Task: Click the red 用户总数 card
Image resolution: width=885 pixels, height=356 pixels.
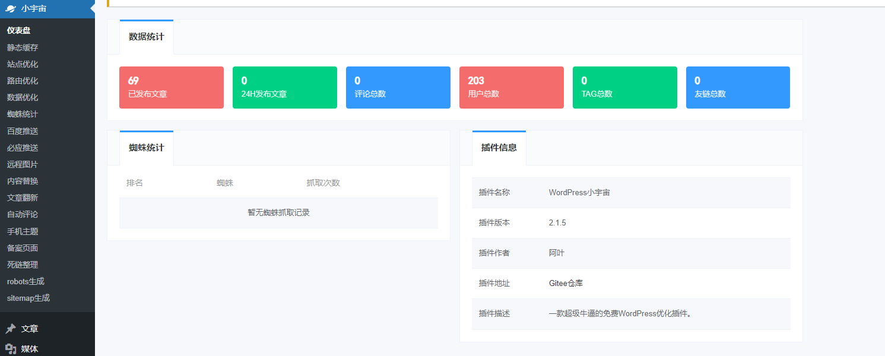Action: click(512, 87)
